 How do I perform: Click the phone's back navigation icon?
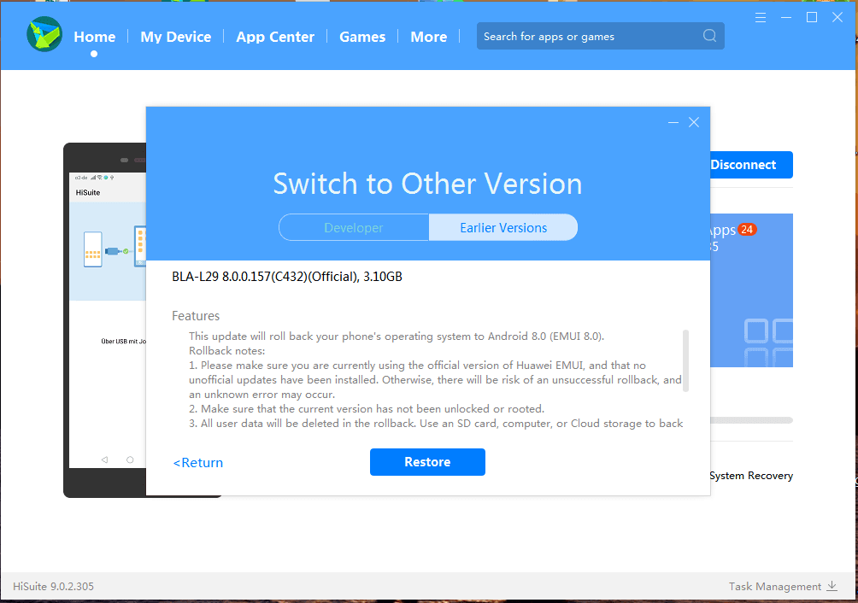pos(104,460)
